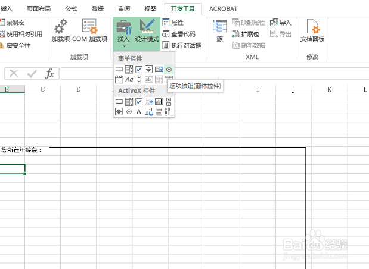Image resolution: width=369 pixels, height=269 pixels.
Task: Select column J header
Action: (294, 89)
